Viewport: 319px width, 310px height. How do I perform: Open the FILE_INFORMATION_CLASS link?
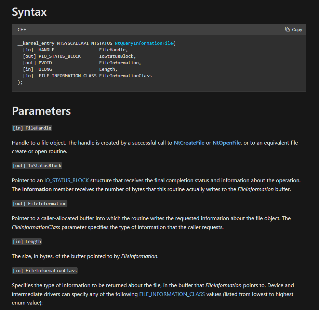172,294
